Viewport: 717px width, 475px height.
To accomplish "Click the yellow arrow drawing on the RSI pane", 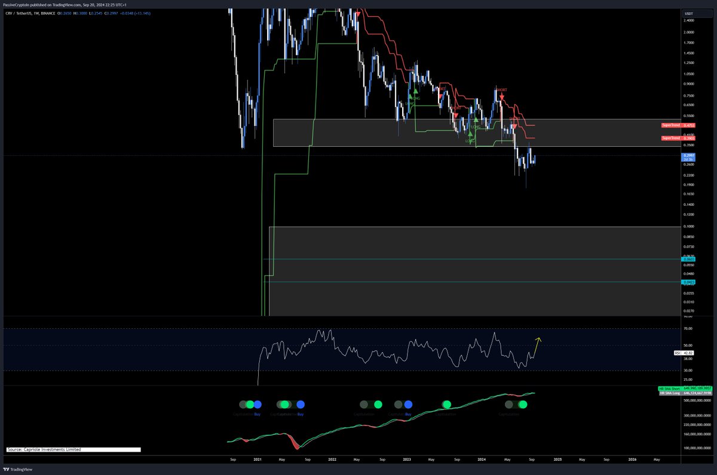I will point(537,345).
